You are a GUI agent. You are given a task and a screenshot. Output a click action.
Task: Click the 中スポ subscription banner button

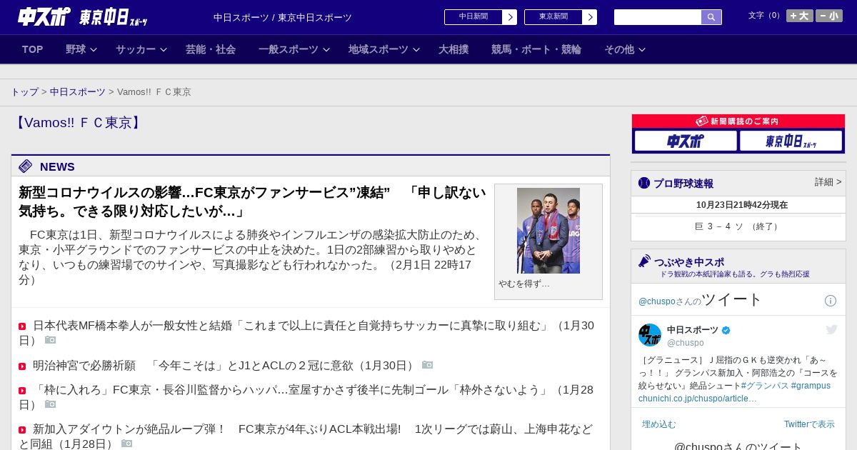tap(686, 141)
